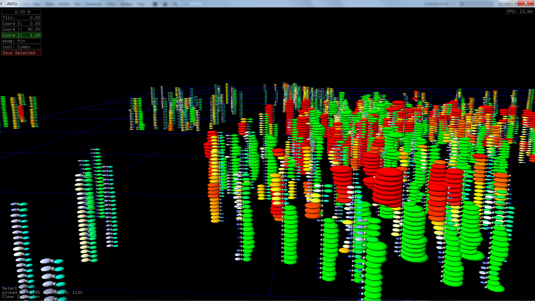Viewport: 535px width, 301px height.
Task: Click the picked id 1145 text
Action: pyautogui.click(x=21, y=292)
